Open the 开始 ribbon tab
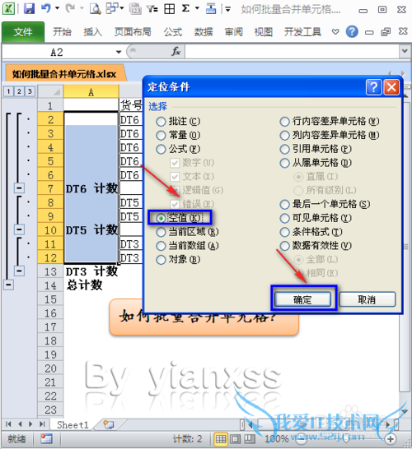 (62, 32)
